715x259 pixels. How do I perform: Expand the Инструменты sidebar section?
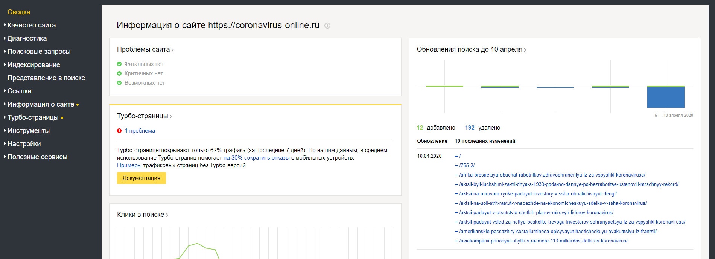point(28,131)
